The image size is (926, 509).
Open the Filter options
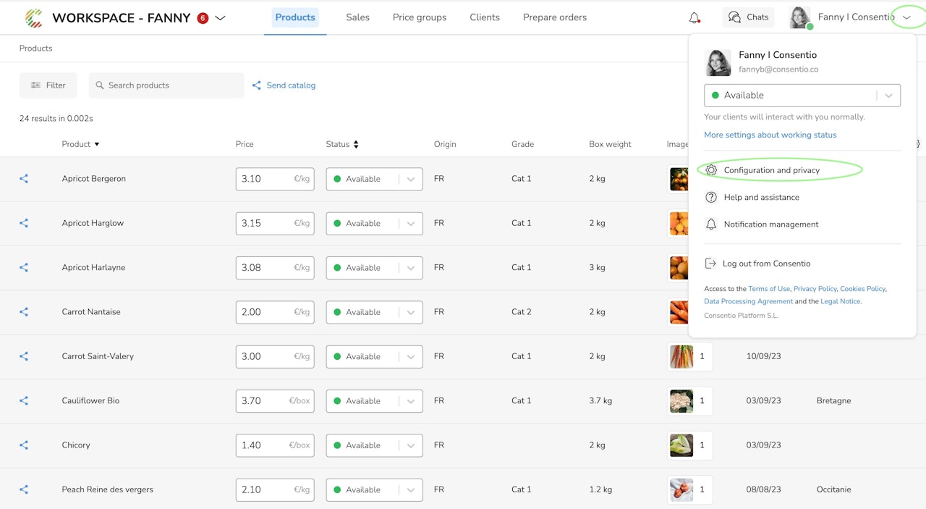[48, 85]
